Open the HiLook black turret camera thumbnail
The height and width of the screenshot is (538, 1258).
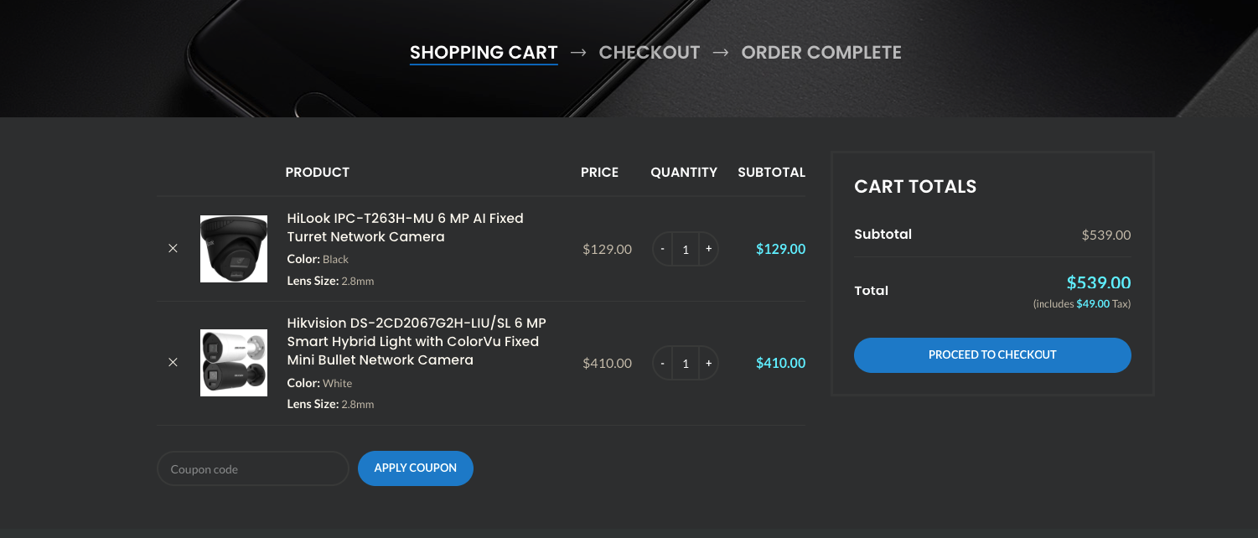234,249
